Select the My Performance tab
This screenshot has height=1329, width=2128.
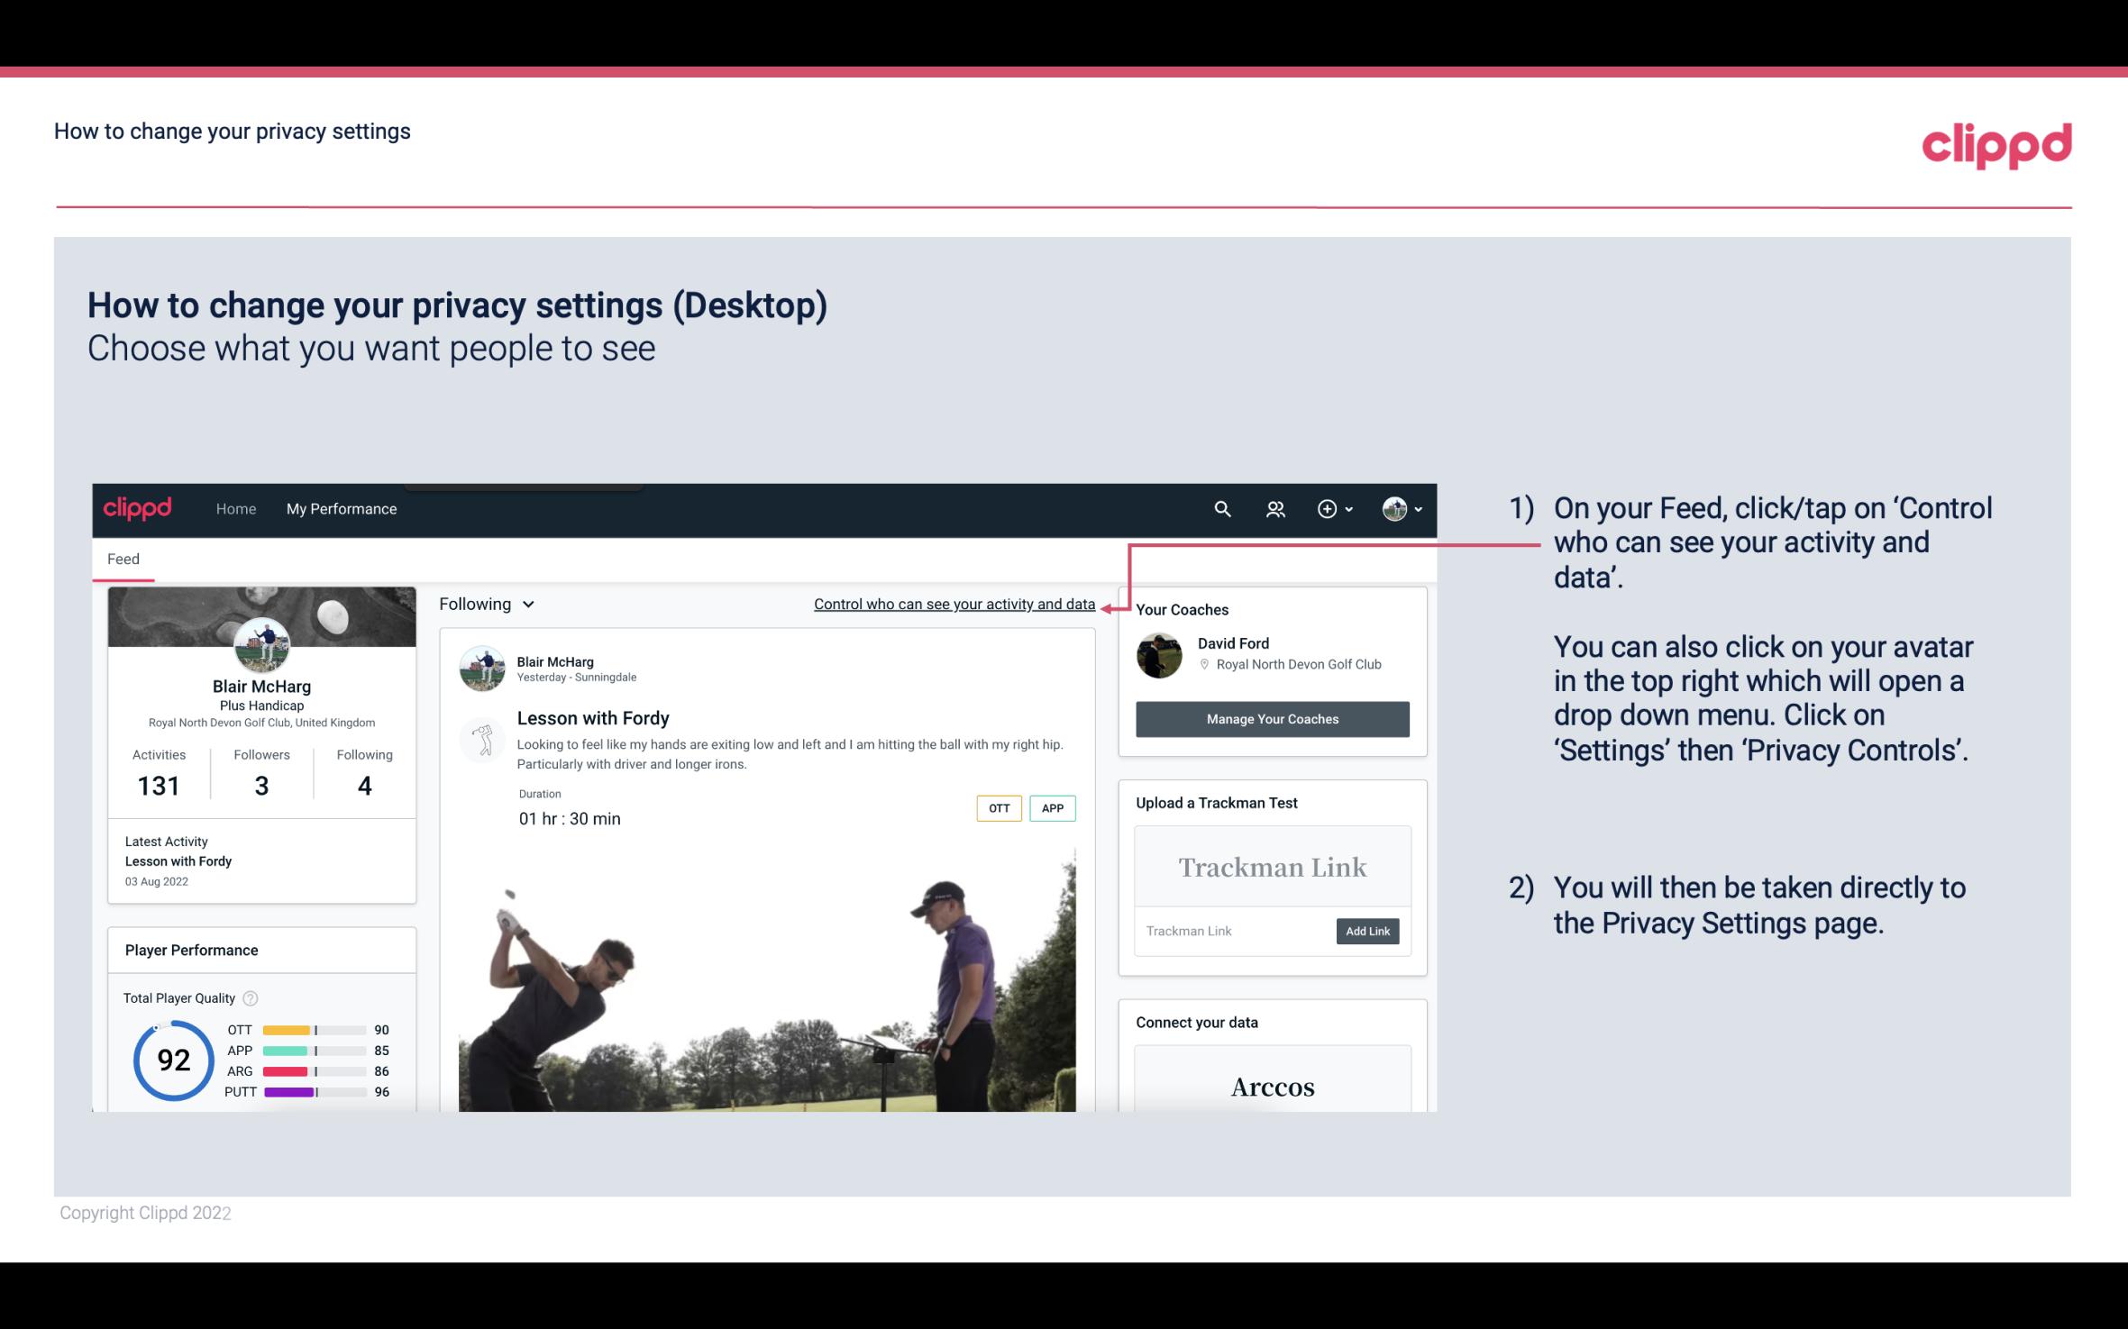click(x=340, y=506)
